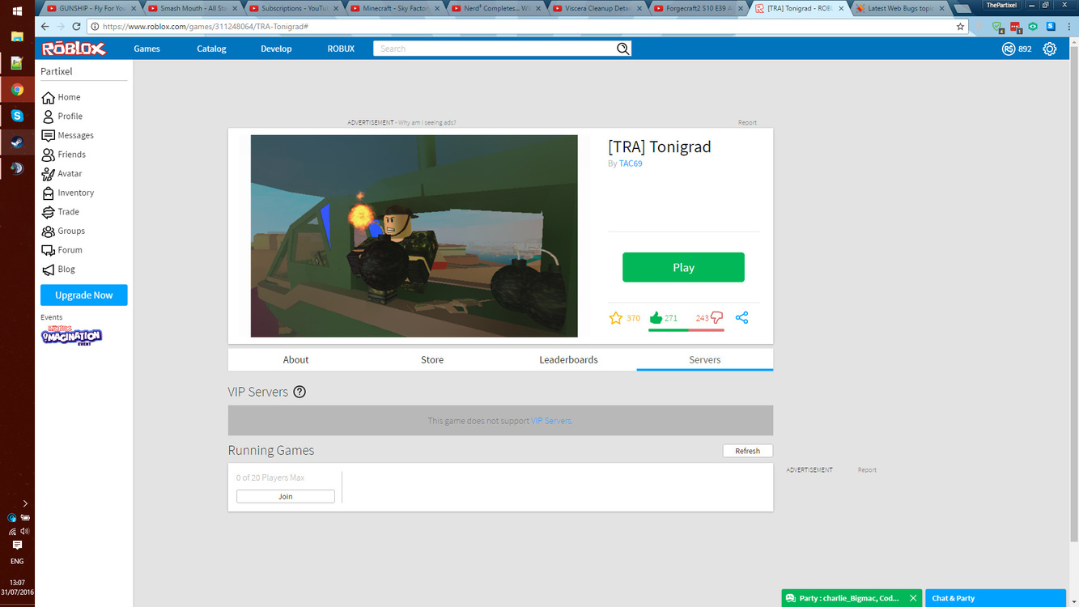Click the Forum chat icon
The image size is (1079, 607).
(49, 250)
